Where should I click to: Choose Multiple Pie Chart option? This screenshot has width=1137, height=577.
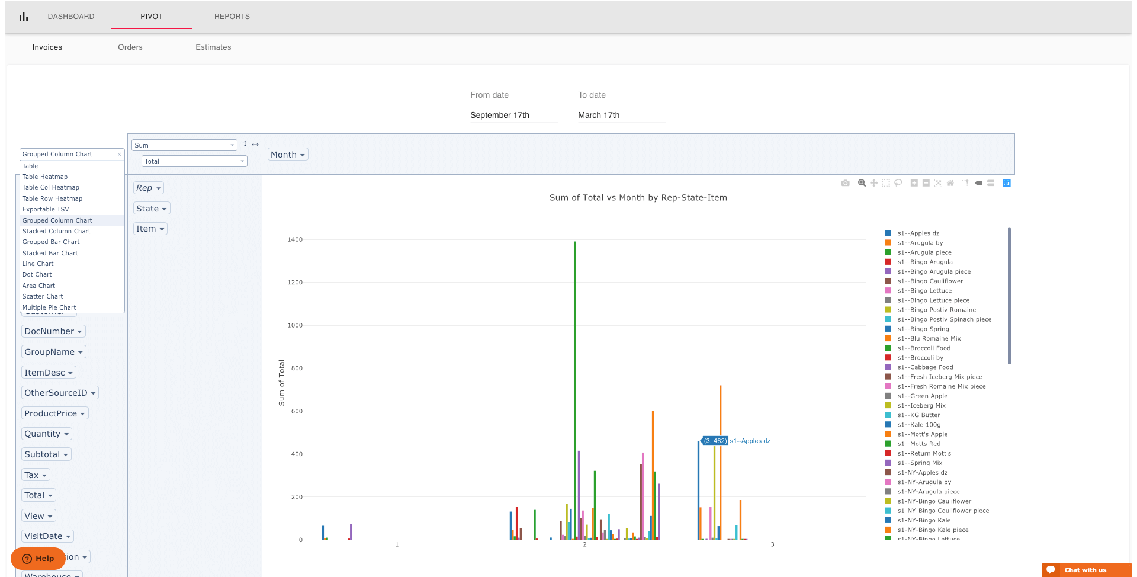coord(72,307)
